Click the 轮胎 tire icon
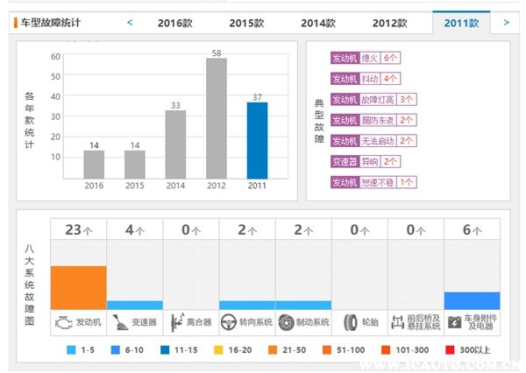The height and width of the screenshot is (373, 526). (x=348, y=321)
